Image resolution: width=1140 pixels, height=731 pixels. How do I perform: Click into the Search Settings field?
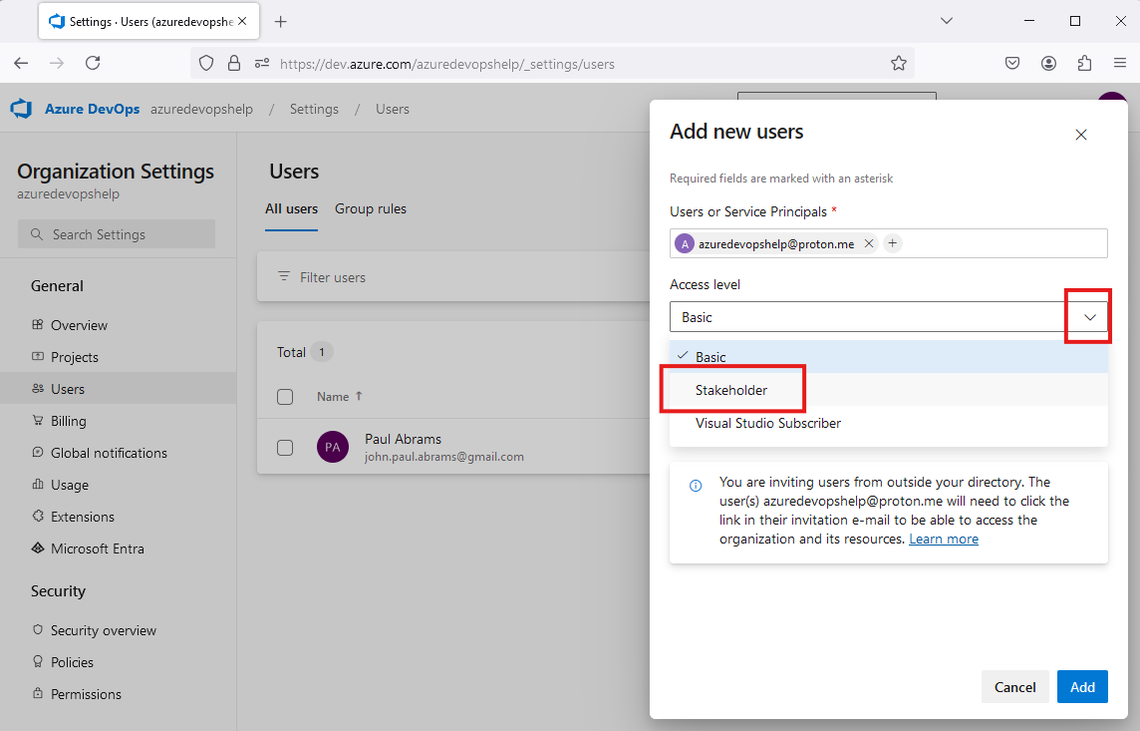pyautogui.click(x=117, y=234)
